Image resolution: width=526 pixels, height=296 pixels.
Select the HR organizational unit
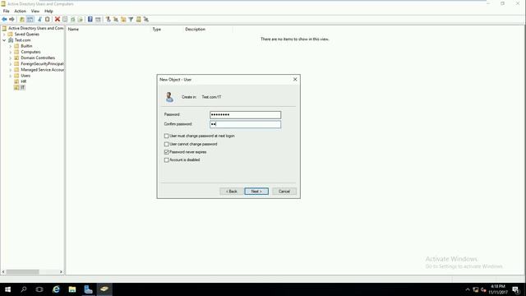click(24, 81)
